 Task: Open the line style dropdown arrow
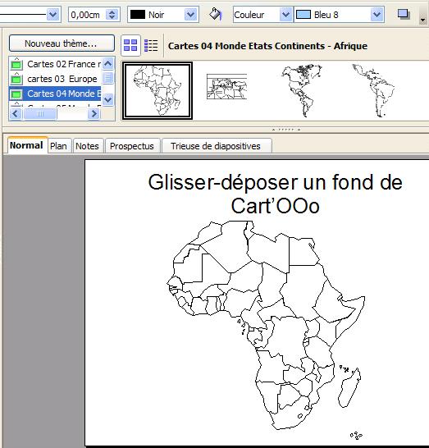click(52, 14)
